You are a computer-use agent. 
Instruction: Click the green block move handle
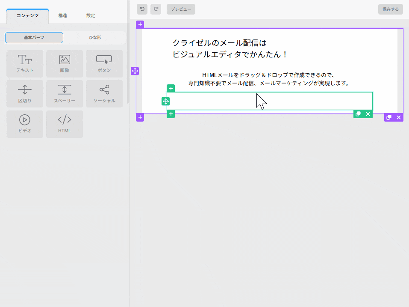[166, 101]
